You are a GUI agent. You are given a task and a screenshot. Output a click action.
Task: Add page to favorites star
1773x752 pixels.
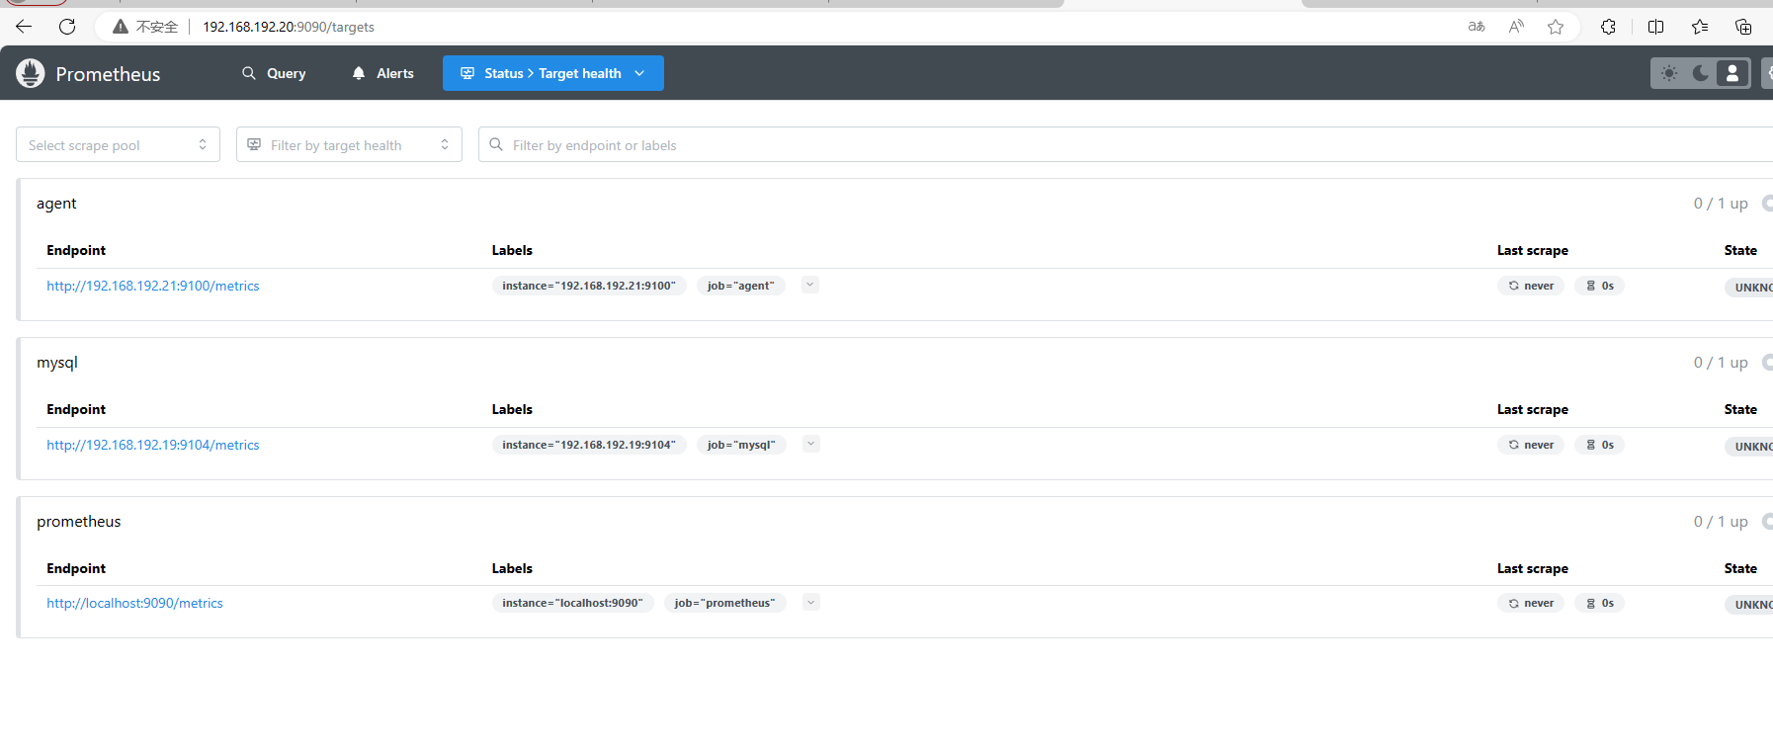click(1556, 27)
